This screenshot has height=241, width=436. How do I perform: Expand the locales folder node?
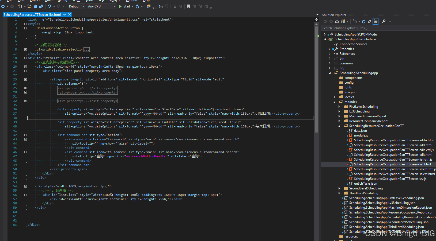pos(335,97)
